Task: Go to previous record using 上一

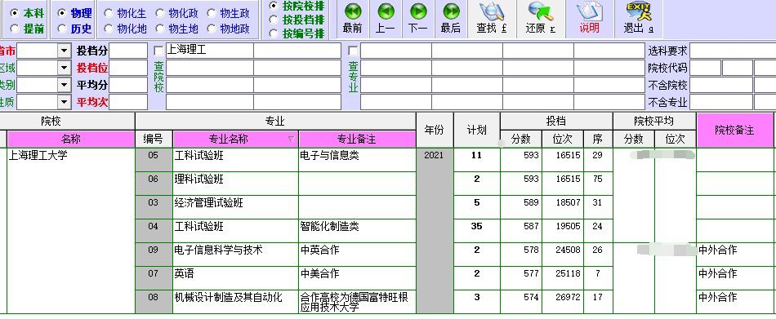Action: click(385, 19)
